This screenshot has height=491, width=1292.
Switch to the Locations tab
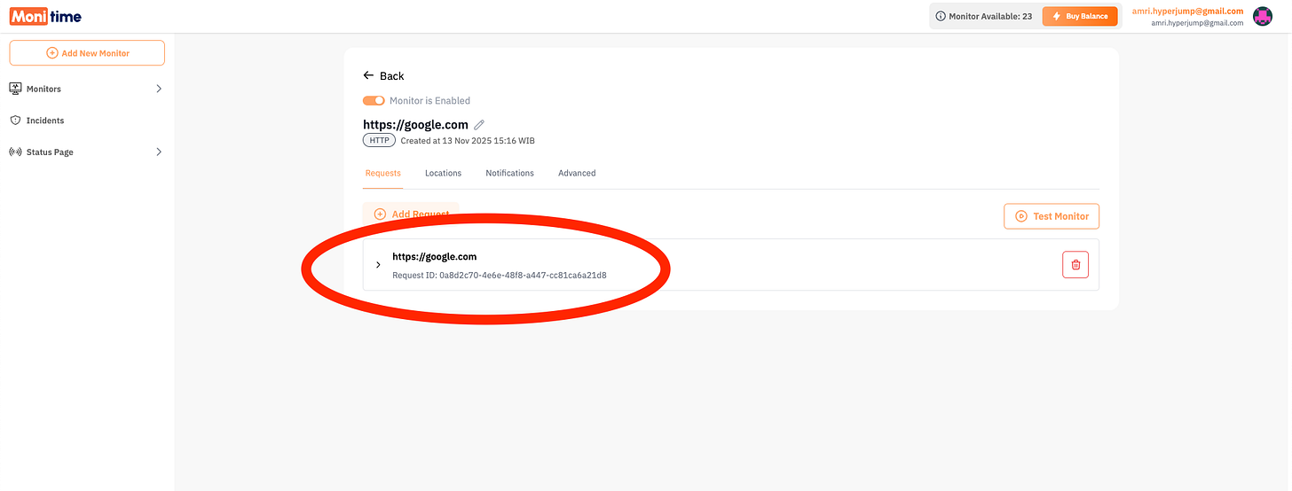click(443, 173)
